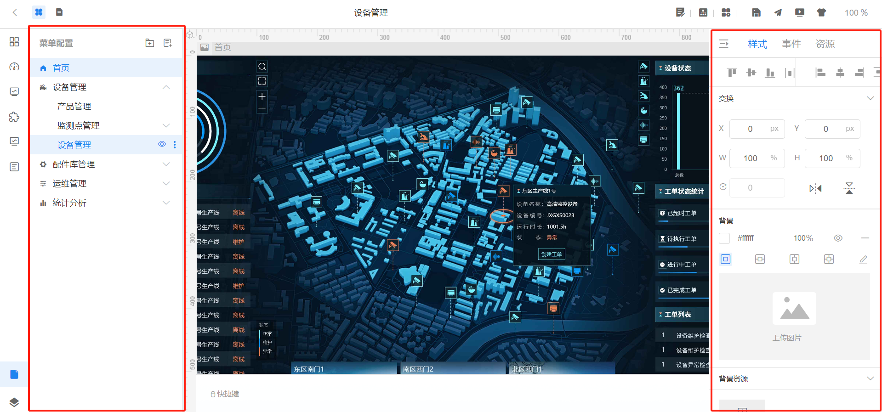Click the align top icon
Screen dimensions: 882x412
pyautogui.click(x=732, y=73)
